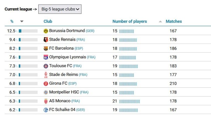Click the Toulouse FC crest icon

pos(46,66)
